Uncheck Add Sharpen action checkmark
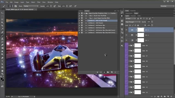 pos(79,23)
